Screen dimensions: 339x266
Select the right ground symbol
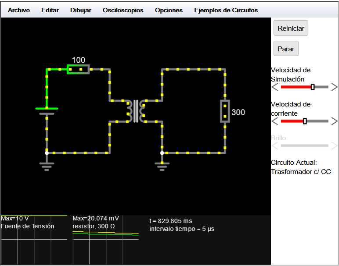coord(162,167)
